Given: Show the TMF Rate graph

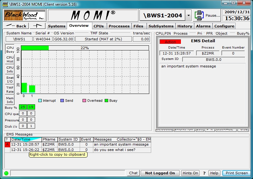Looking at the screenshot, I should click(10, 89).
